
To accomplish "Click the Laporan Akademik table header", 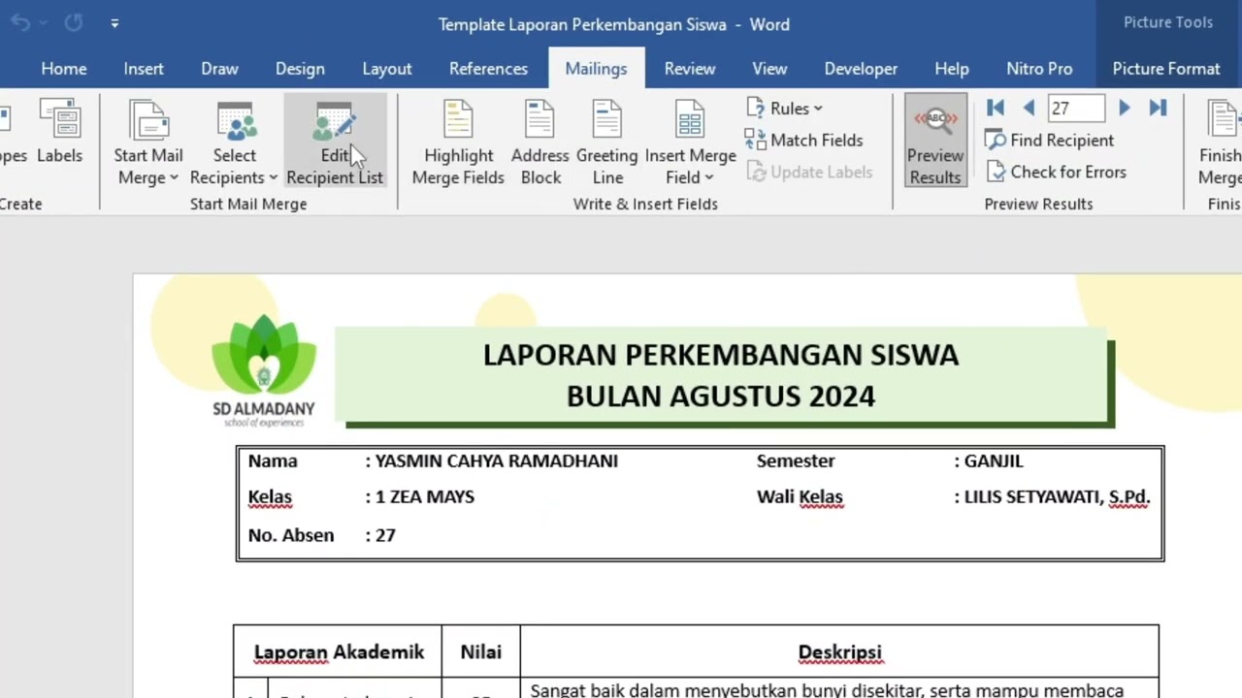I will pyautogui.click(x=339, y=652).
